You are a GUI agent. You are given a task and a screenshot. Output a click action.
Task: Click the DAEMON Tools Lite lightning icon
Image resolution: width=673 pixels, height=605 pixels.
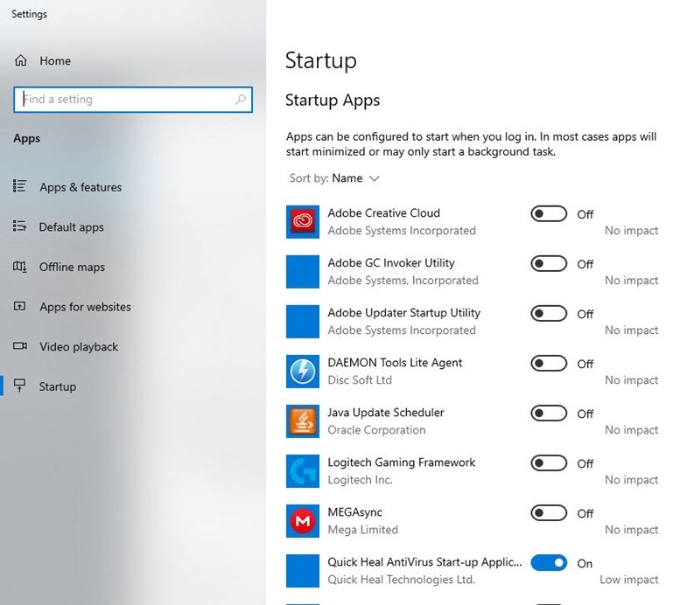[x=303, y=372]
